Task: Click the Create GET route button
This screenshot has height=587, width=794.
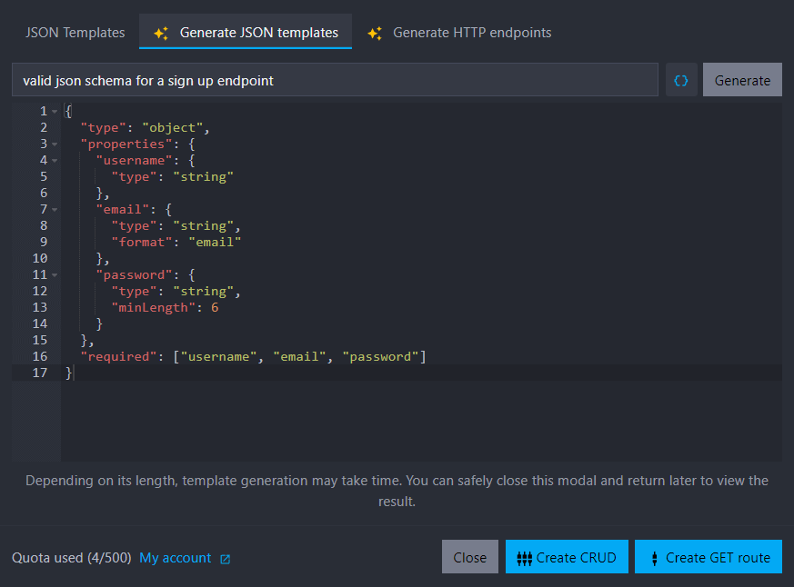Action: [x=708, y=556]
